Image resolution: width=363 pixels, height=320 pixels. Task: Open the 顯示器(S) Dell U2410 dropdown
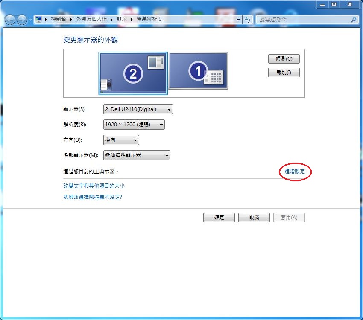138,109
